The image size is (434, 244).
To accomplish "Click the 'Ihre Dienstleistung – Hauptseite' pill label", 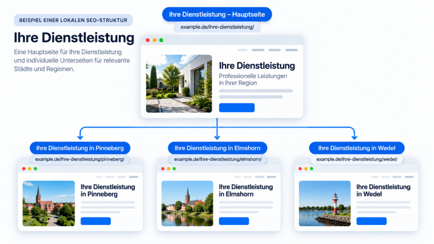I will point(217,14).
